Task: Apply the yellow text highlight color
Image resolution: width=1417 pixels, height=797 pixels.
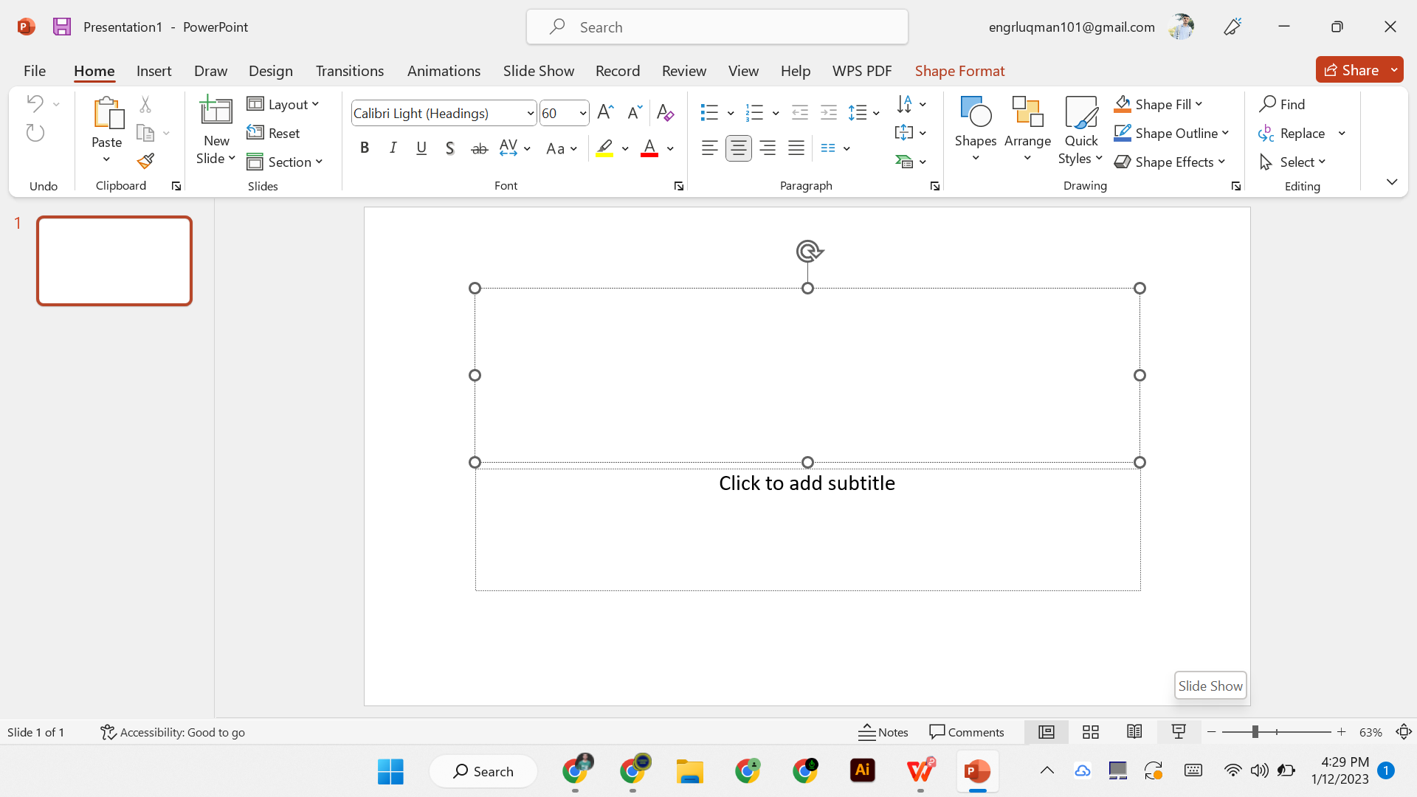Action: pyautogui.click(x=605, y=148)
